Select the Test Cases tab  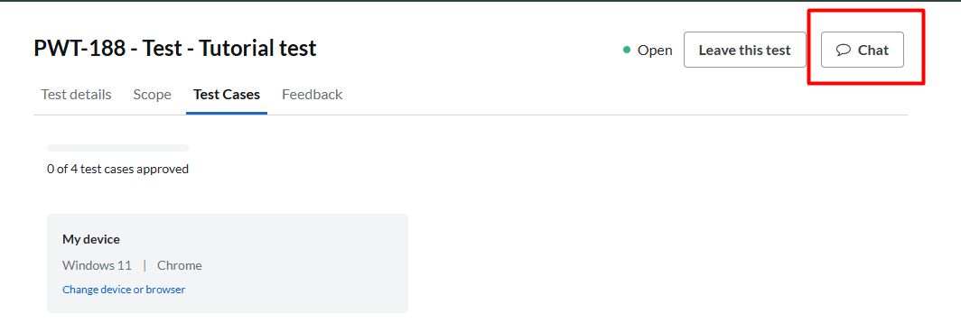(x=226, y=95)
